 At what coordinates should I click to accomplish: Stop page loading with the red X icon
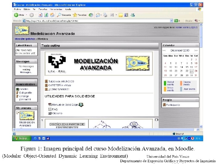[x=40, y=15]
